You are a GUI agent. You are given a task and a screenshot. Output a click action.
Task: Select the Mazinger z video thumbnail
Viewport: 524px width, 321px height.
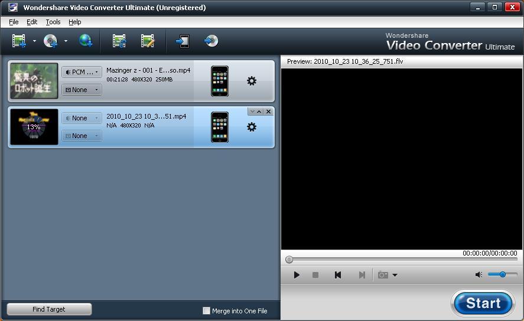coord(34,81)
